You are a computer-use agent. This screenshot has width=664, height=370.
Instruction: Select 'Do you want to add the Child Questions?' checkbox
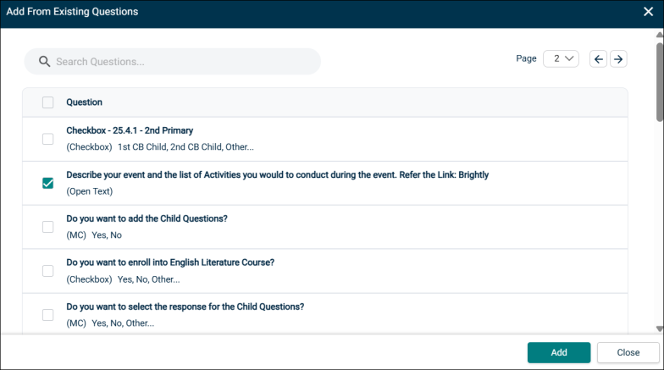pyautogui.click(x=47, y=227)
